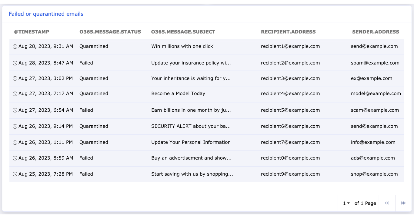Click Failed status for recipient5 row

(x=86, y=110)
